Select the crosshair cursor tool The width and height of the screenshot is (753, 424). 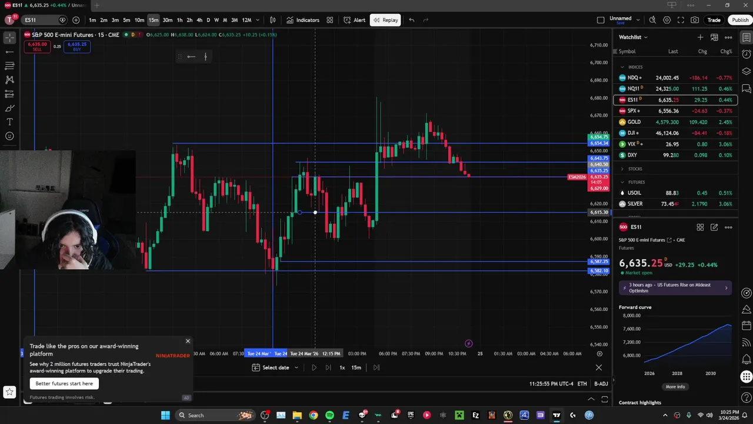(x=9, y=38)
